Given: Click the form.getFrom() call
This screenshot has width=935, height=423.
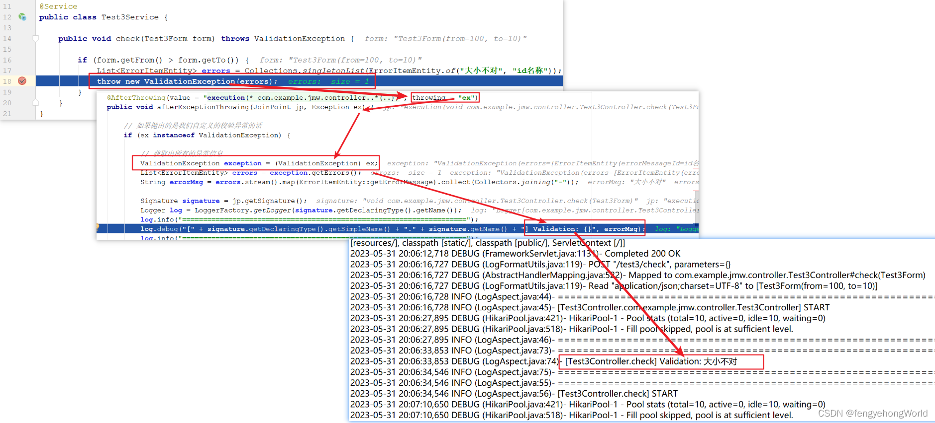Looking at the screenshot, I should 129,60.
